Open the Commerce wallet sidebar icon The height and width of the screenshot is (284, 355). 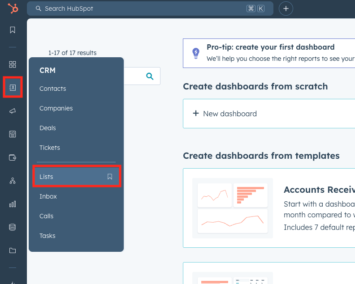coord(13,157)
